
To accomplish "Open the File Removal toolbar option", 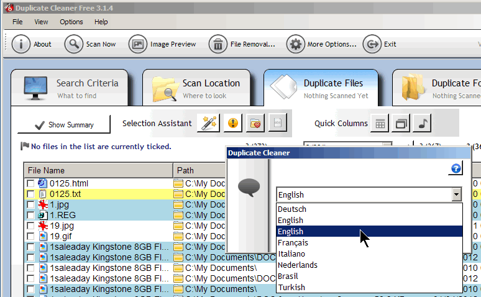I will [242, 44].
